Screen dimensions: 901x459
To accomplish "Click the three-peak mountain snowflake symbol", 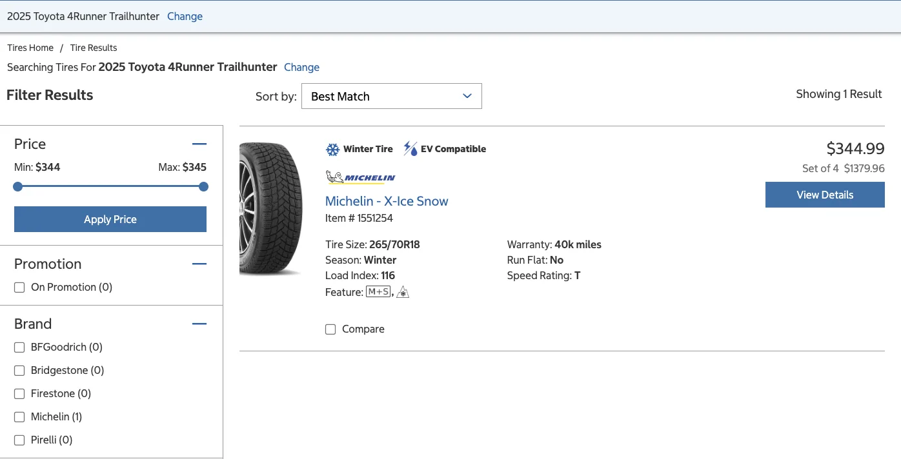I will tap(402, 291).
